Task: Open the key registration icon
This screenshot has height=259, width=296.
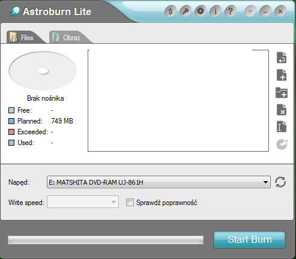Action: click(186, 11)
